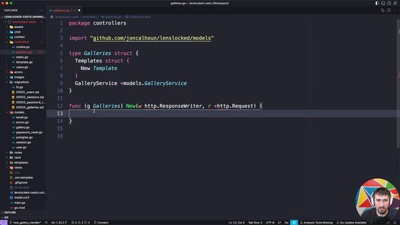Expand the notes folder
Image resolution: width=400 pixels, height=225 pixels.
tap(18, 152)
